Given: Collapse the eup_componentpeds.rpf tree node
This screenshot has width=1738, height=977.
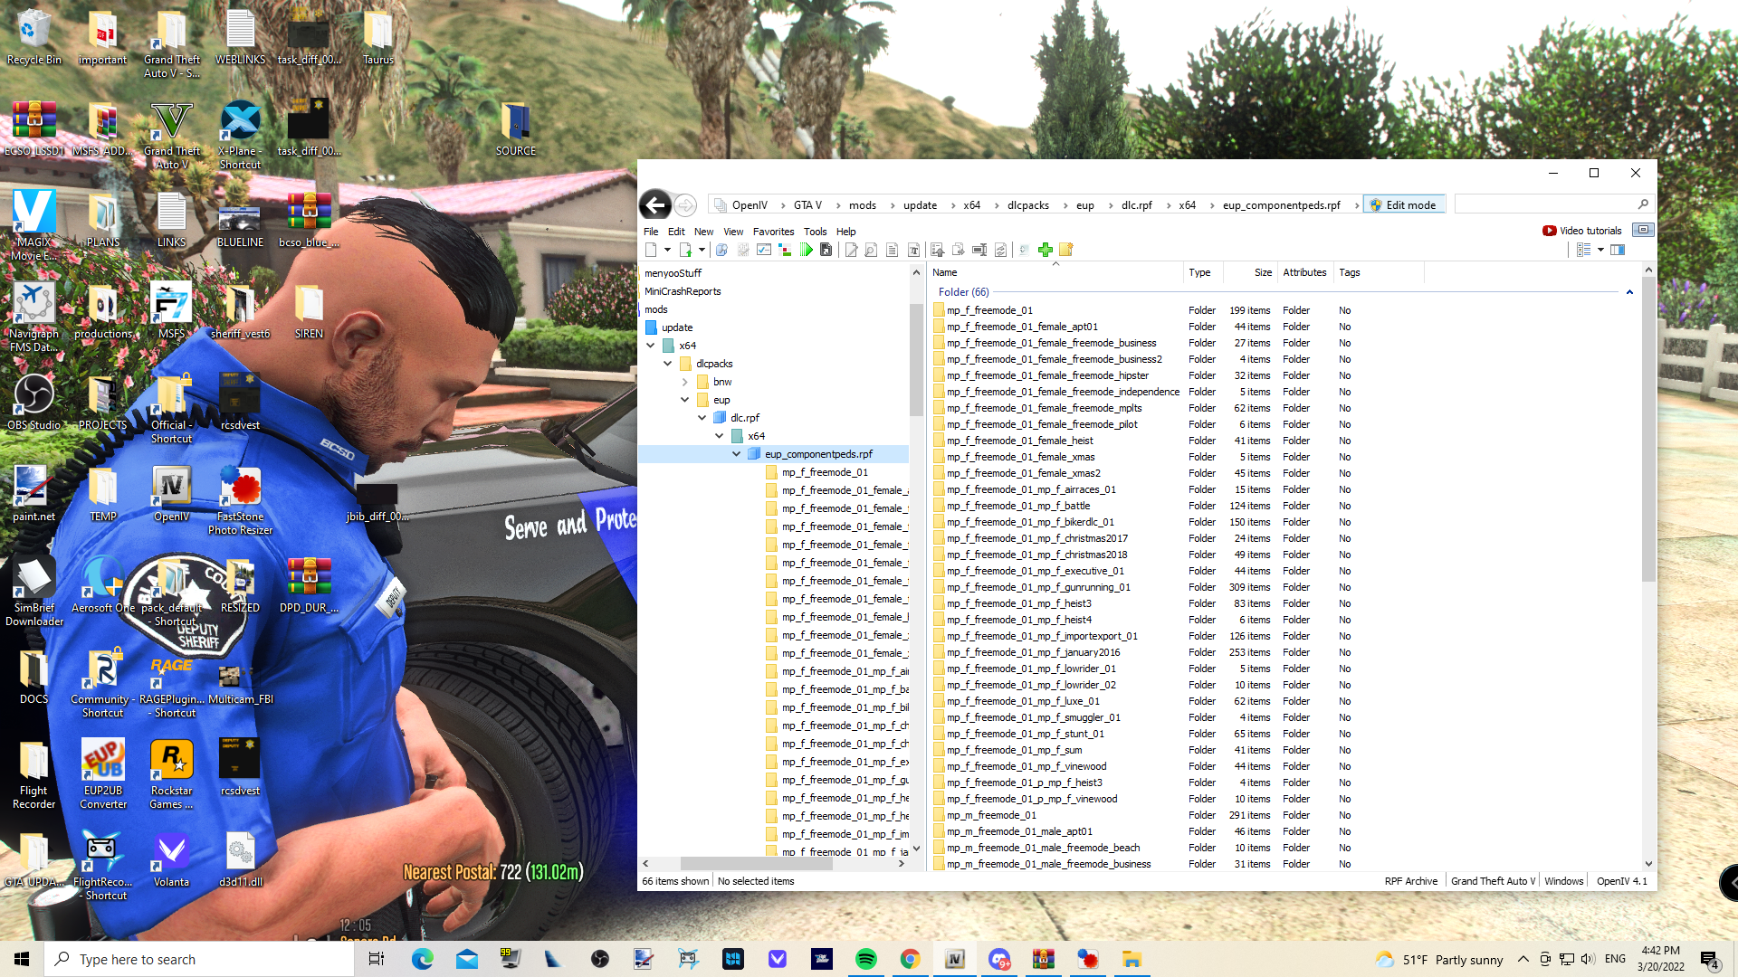Looking at the screenshot, I should coord(736,454).
